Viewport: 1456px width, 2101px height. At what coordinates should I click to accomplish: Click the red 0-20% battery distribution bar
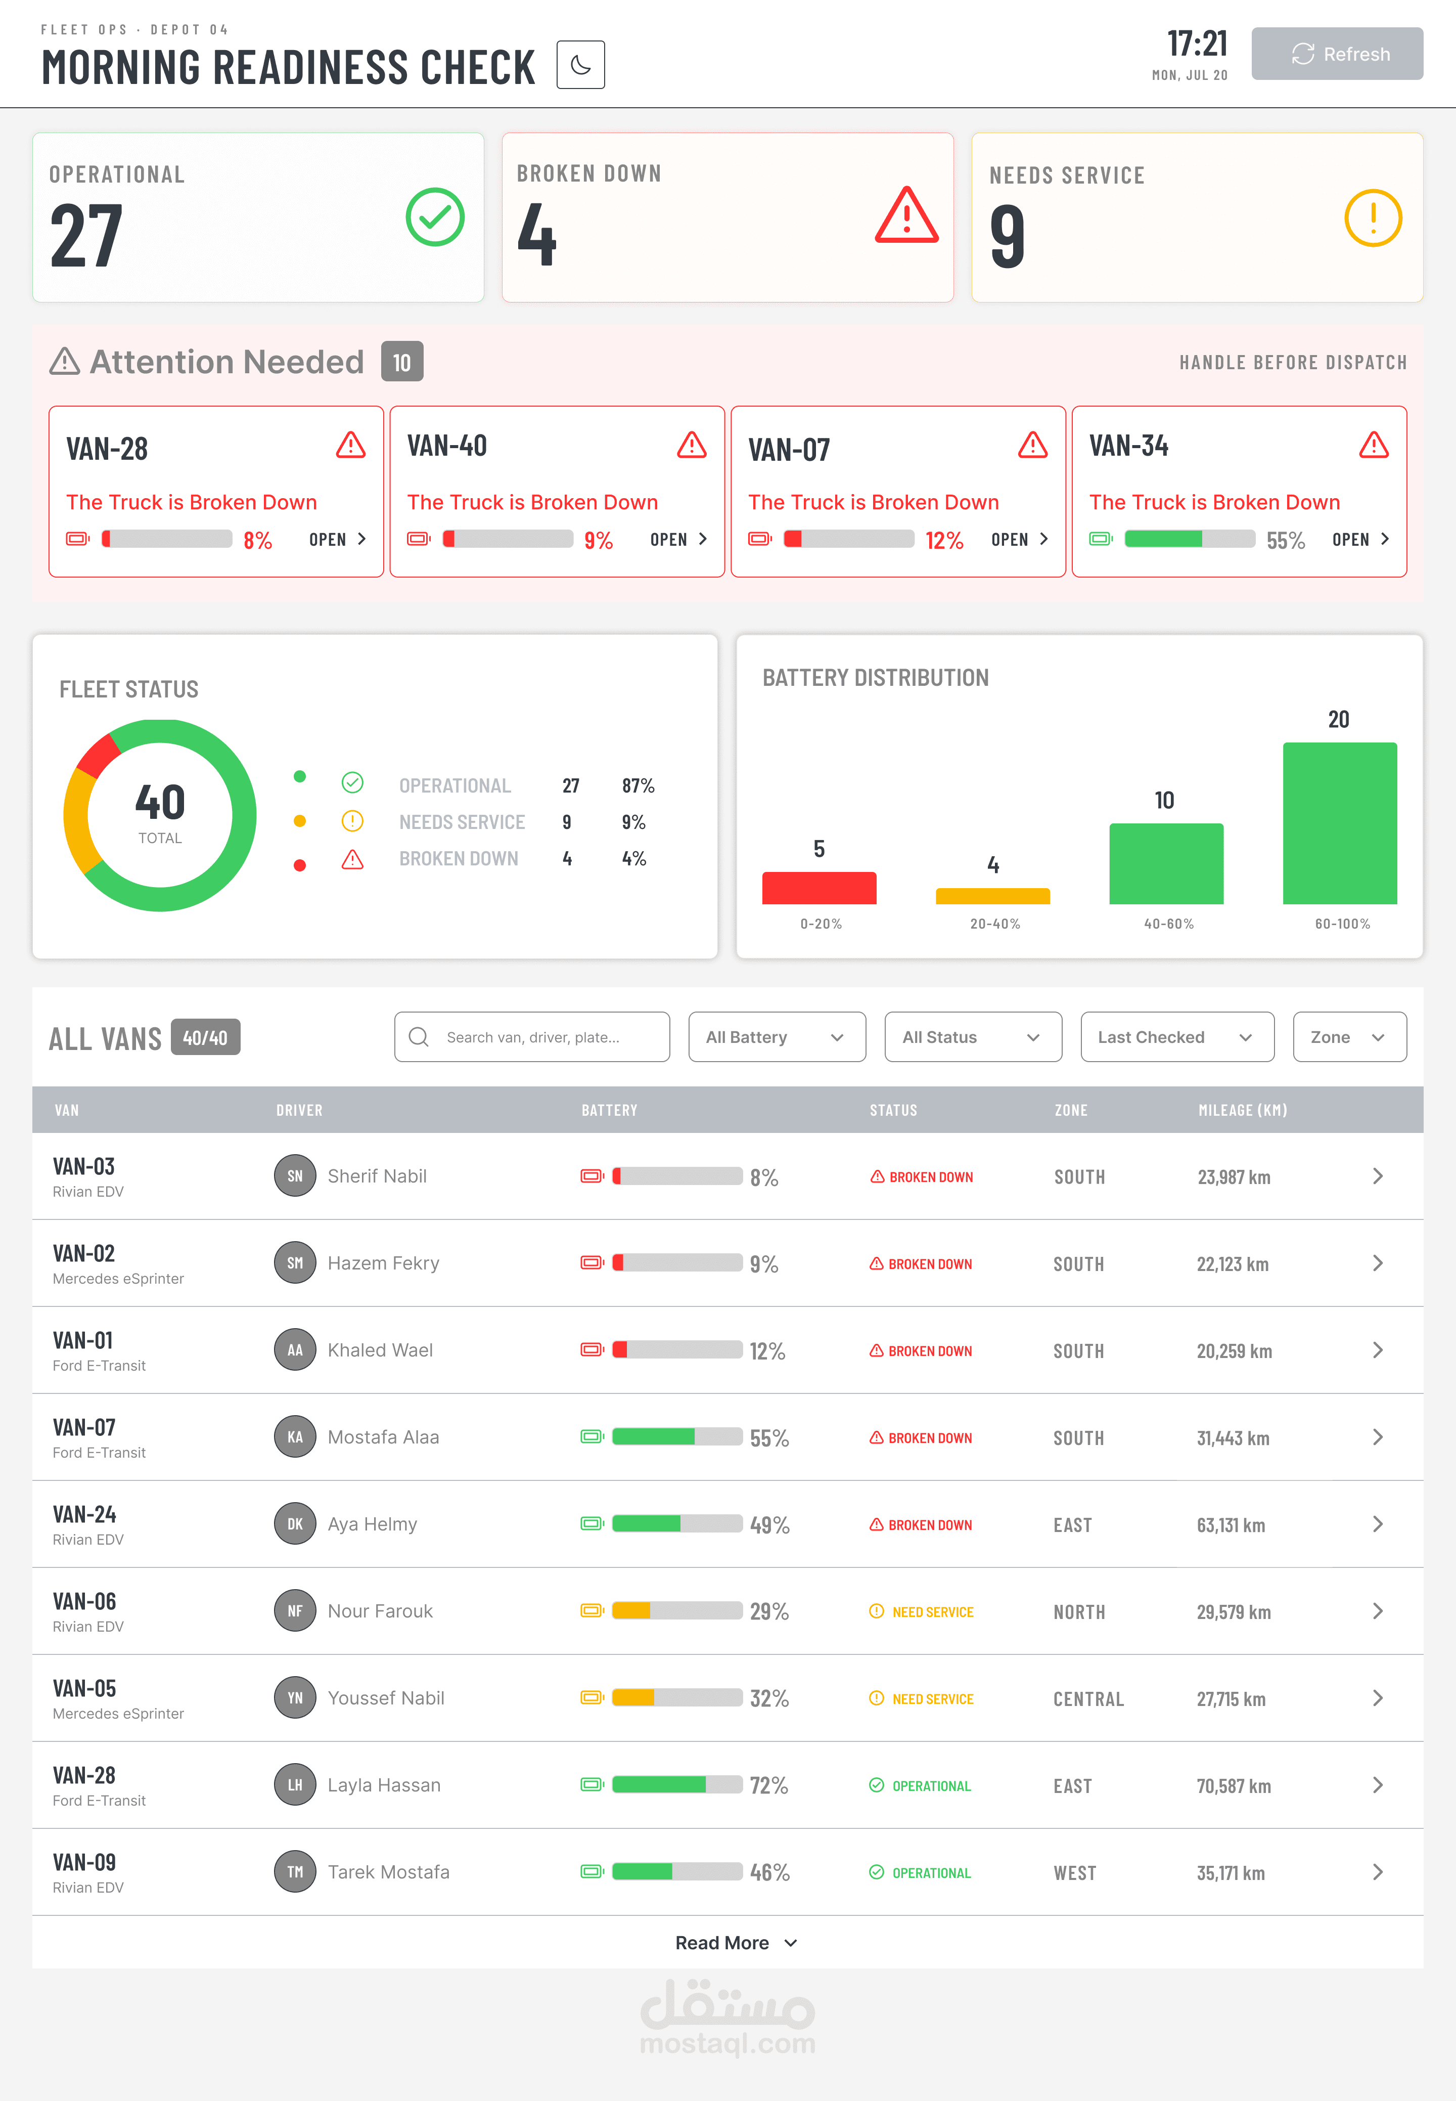point(819,888)
